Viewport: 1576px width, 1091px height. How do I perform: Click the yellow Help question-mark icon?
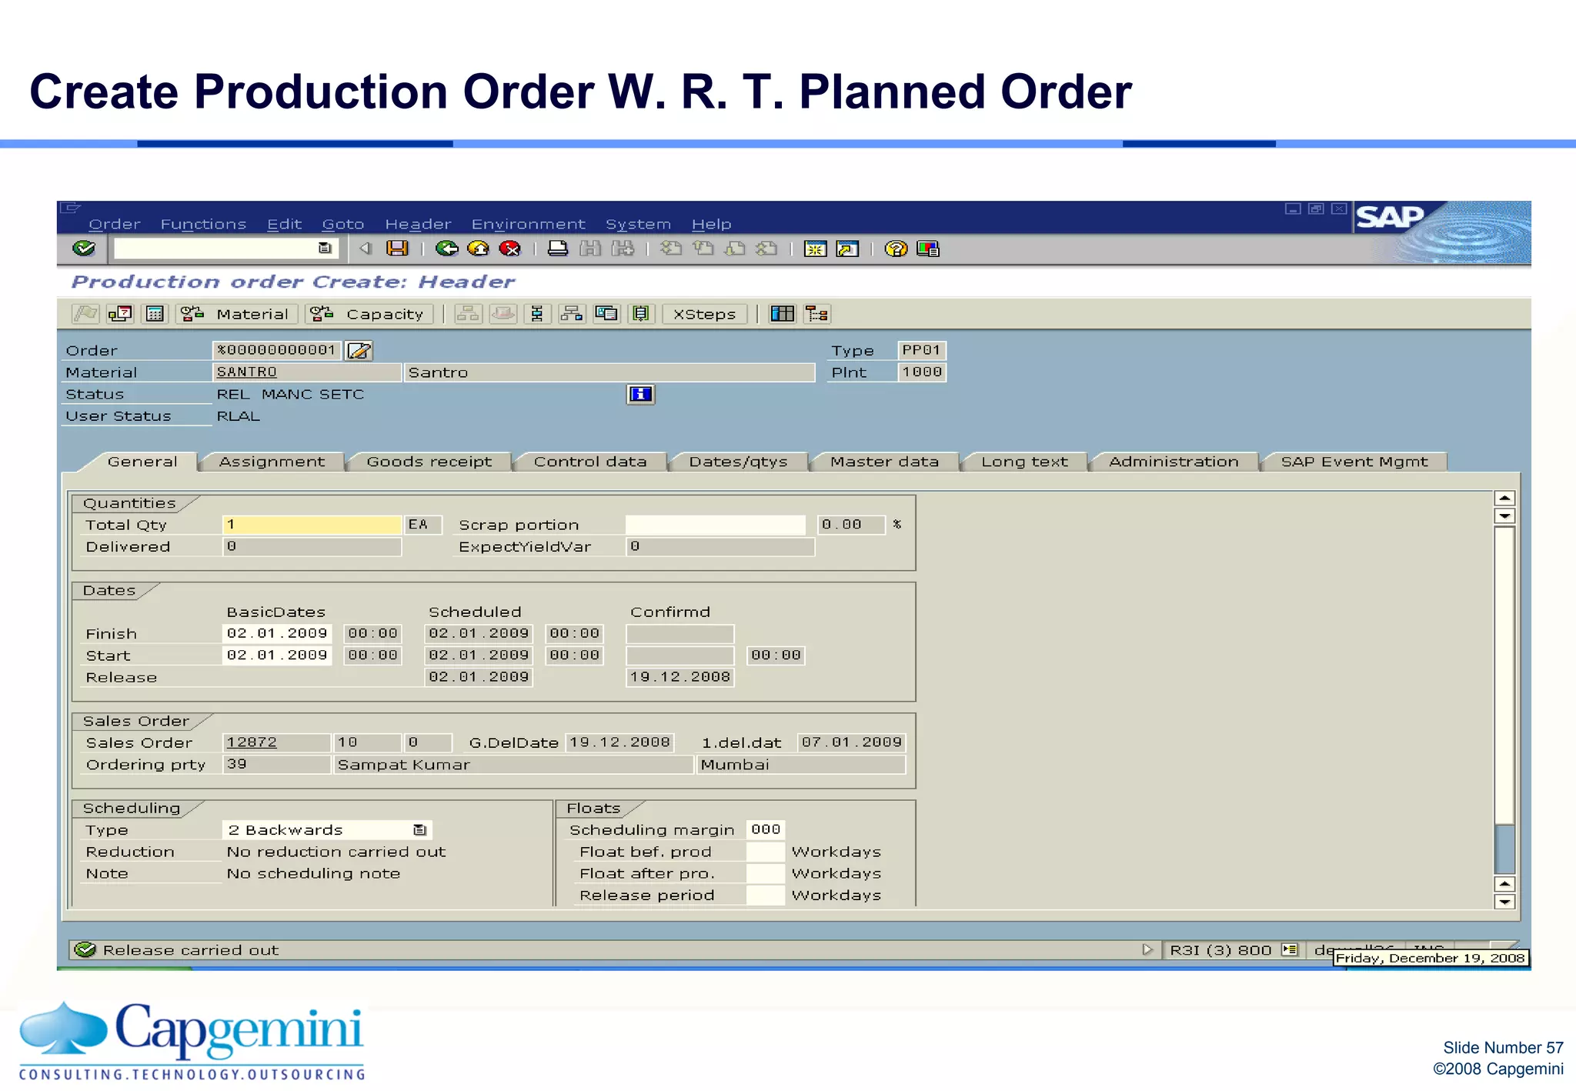[896, 249]
